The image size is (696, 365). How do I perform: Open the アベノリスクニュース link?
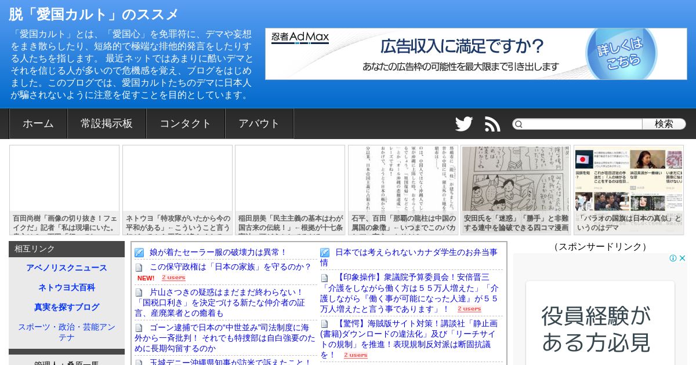(x=67, y=268)
